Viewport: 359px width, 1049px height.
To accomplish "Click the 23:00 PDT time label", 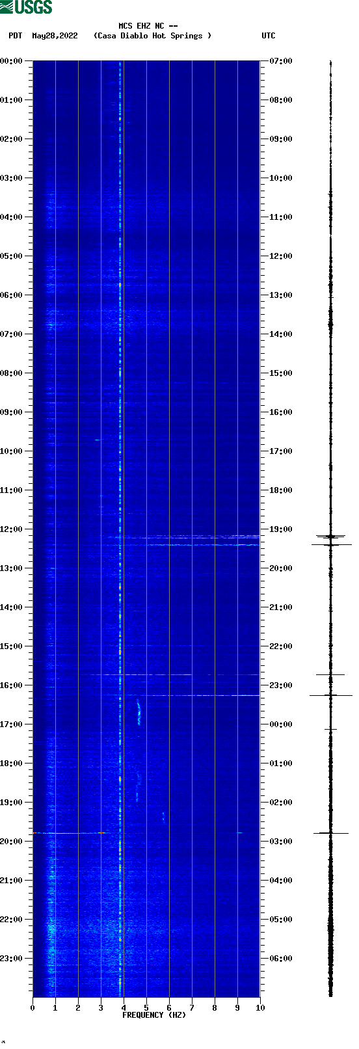I will pos(12,959).
